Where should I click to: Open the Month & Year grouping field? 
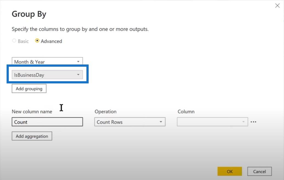click(x=47, y=61)
